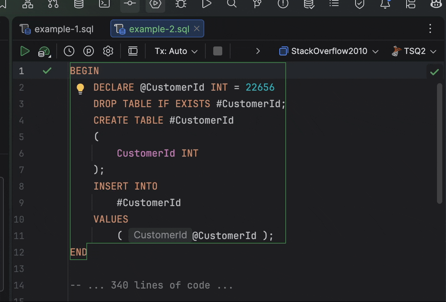Open the shield checkmark tool icon
This screenshot has height=302, width=446.
click(x=360, y=4)
